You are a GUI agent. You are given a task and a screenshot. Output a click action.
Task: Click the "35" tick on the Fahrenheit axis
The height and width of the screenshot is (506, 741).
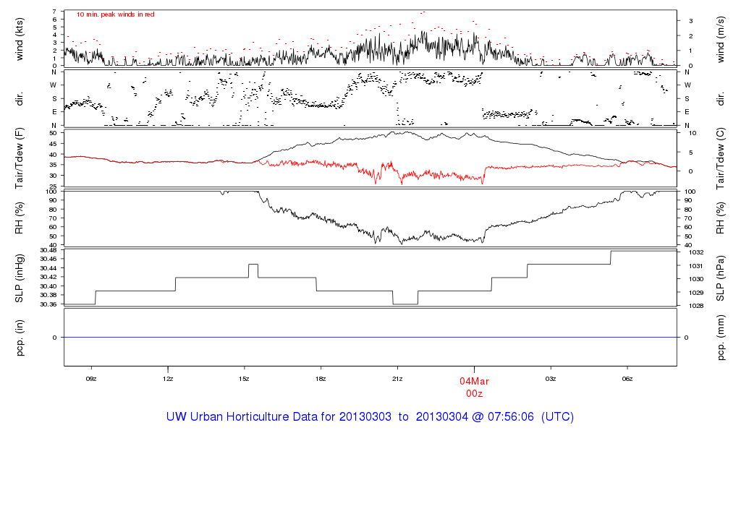point(53,165)
